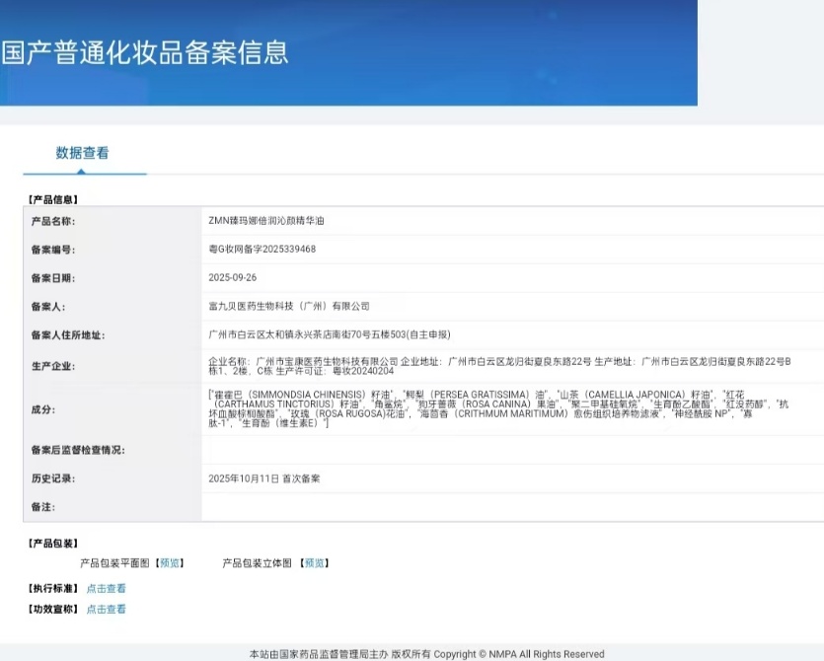824x661 pixels.
Task: Click 预览 link for 产品包装立体图
Action: (x=314, y=563)
